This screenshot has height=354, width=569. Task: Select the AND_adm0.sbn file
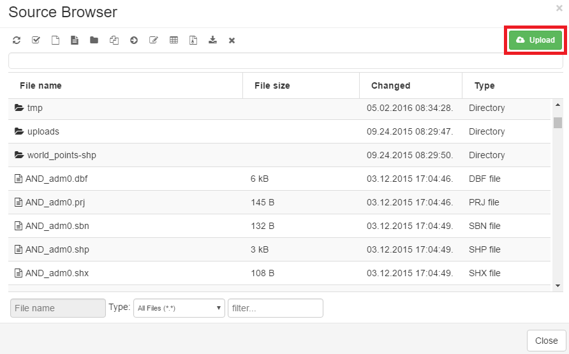tap(279, 226)
